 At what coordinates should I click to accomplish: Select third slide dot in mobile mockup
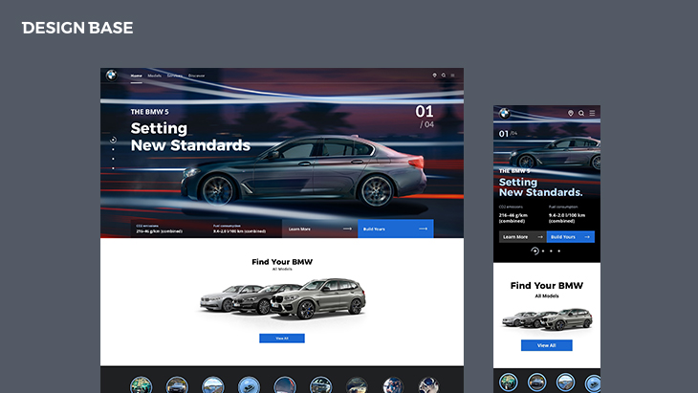coord(551,251)
